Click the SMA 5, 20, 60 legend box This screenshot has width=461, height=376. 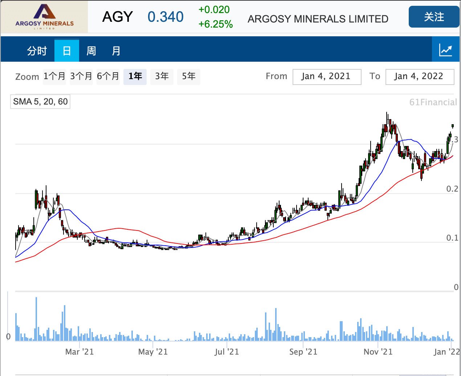[x=40, y=102]
